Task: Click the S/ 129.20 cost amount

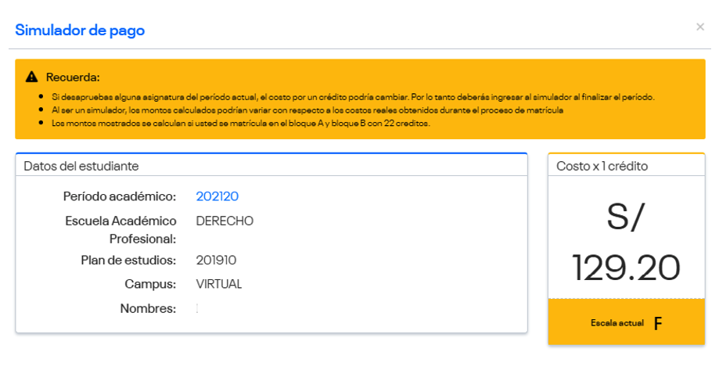Action: point(626,243)
